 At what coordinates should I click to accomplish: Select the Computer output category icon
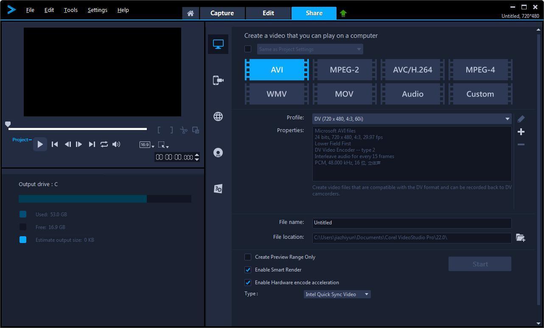point(218,44)
